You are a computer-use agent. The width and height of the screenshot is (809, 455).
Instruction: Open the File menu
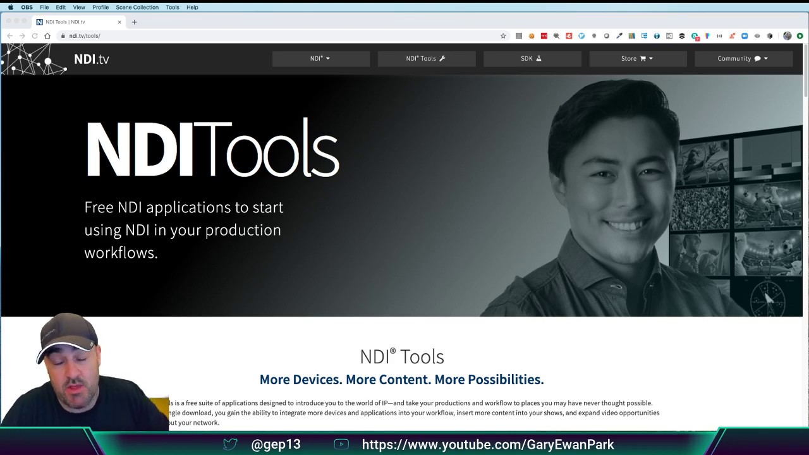44,8
